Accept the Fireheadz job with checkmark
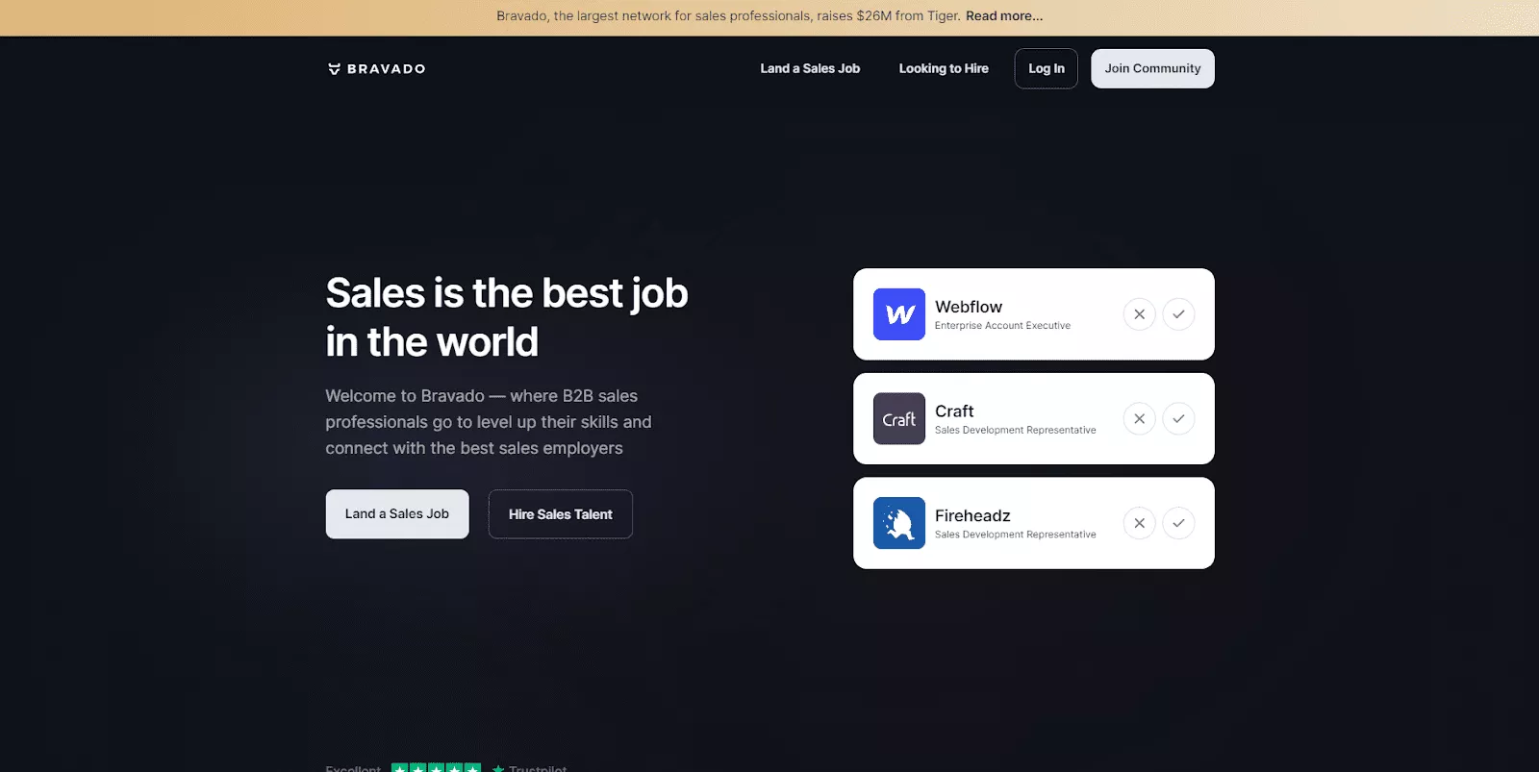Image resolution: width=1539 pixels, height=772 pixels. click(x=1178, y=523)
